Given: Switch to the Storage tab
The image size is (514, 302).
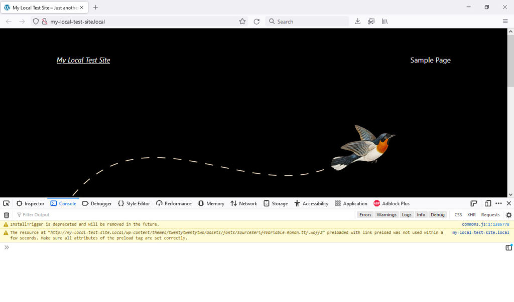Looking at the screenshot, I should (x=276, y=203).
